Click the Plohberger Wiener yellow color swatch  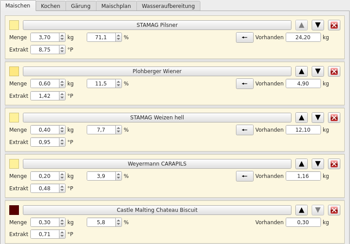point(14,71)
